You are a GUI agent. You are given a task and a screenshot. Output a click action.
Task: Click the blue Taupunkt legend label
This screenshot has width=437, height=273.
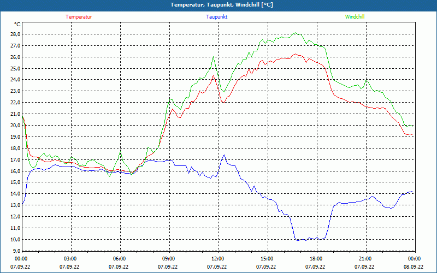coord(216,17)
